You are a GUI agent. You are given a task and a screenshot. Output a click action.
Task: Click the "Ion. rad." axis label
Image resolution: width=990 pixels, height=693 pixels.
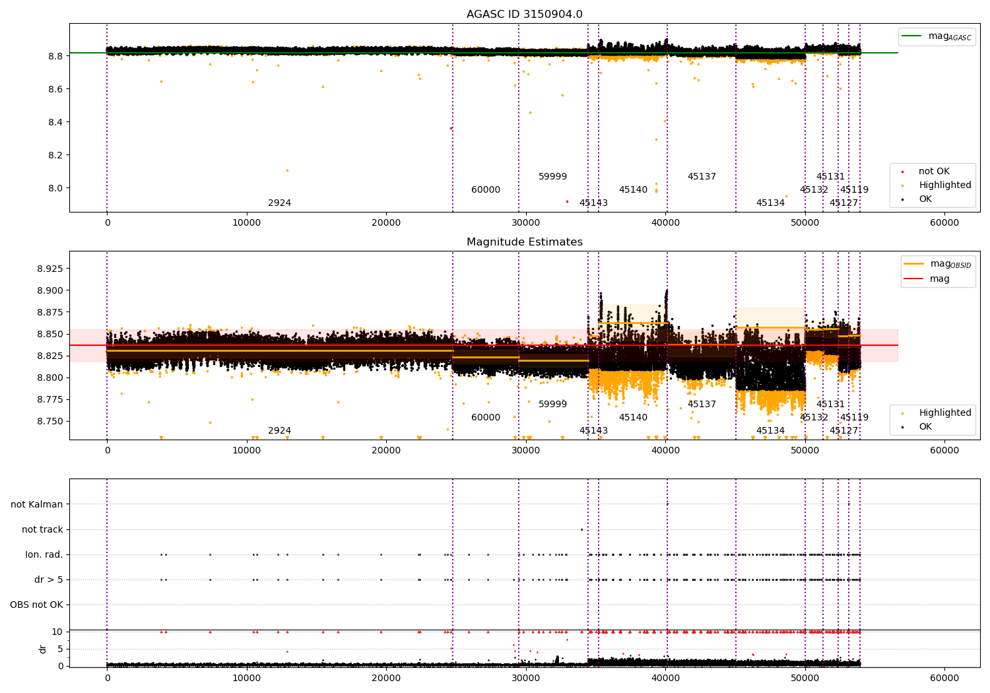[x=44, y=554]
